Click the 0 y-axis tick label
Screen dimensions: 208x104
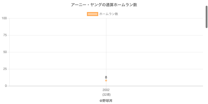click(x=6, y=86)
